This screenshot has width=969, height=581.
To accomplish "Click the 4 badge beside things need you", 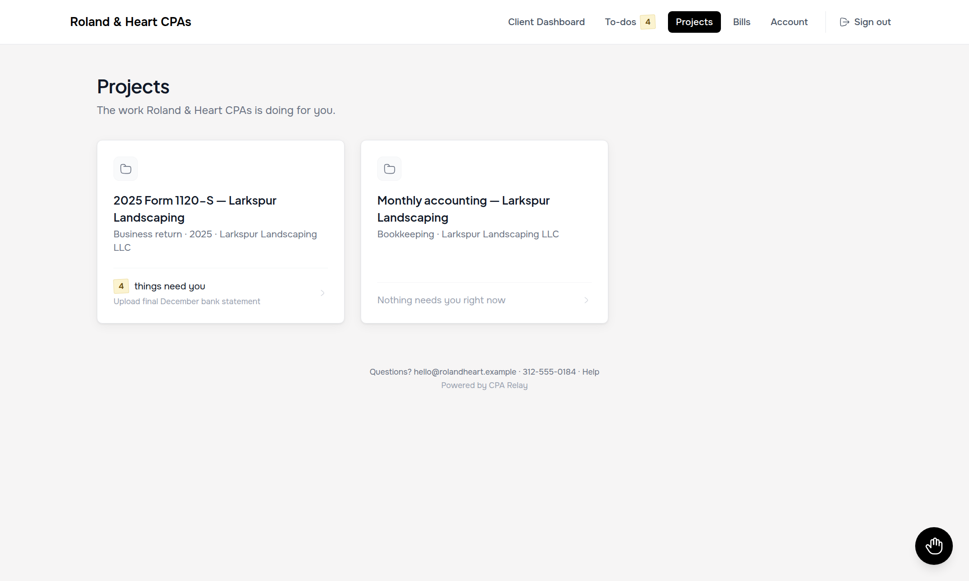I will tap(121, 286).
